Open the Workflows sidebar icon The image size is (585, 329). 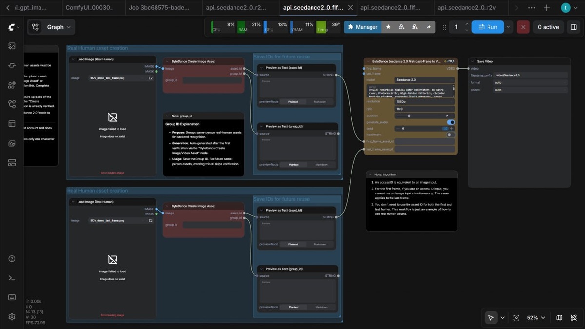12,104
